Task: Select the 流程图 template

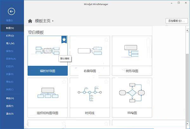Action: (x=132, y=98)
